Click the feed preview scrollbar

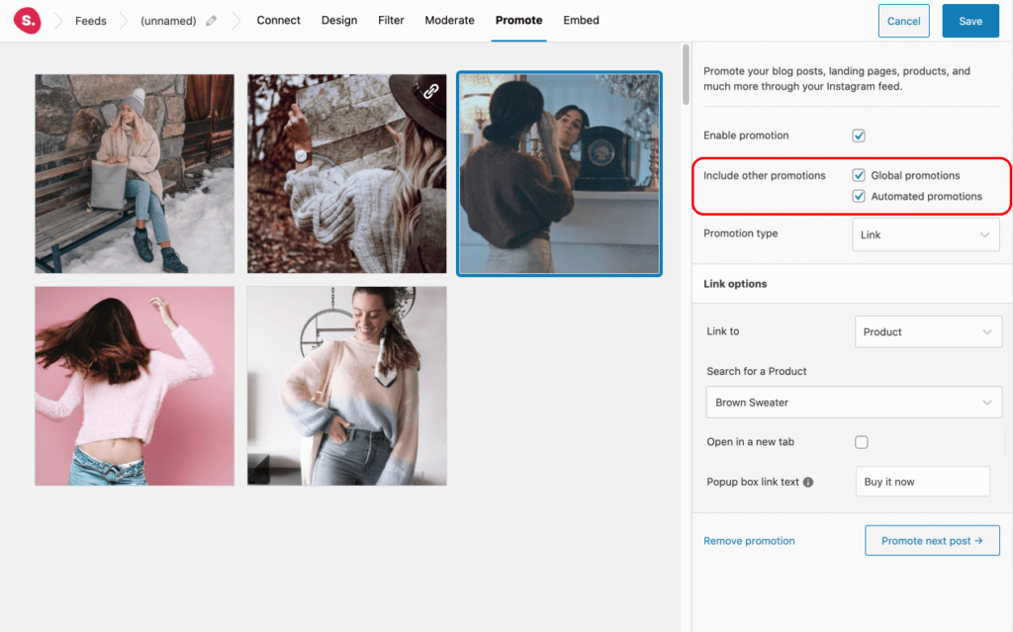pos(686,74)
